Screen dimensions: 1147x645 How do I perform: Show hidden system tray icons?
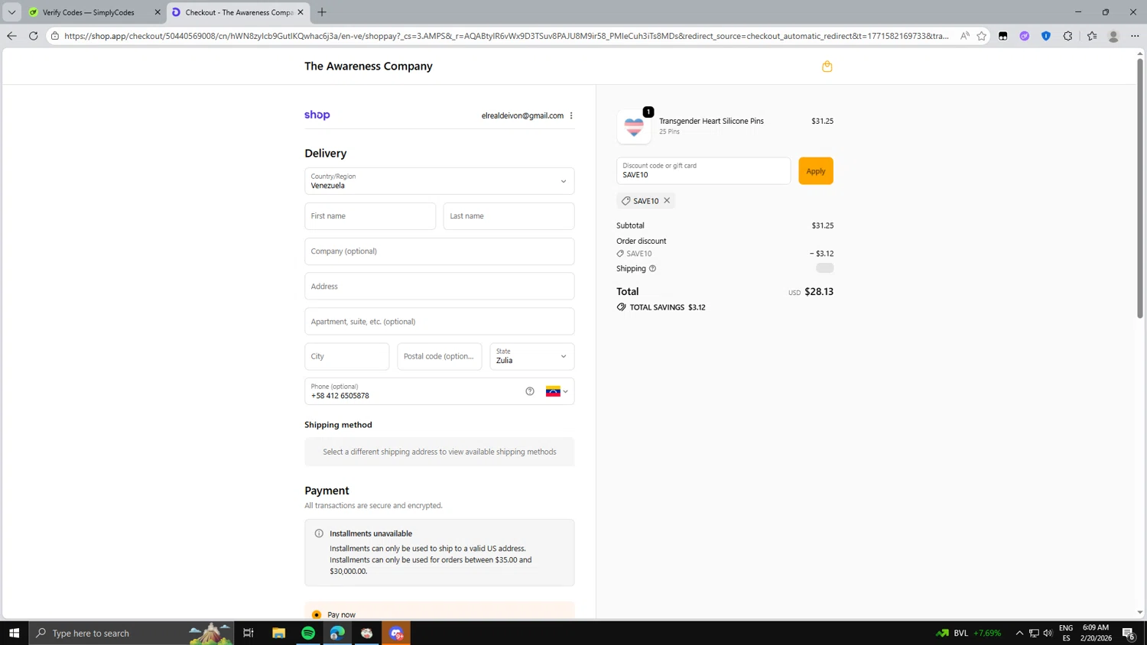tap(1019, 633)
